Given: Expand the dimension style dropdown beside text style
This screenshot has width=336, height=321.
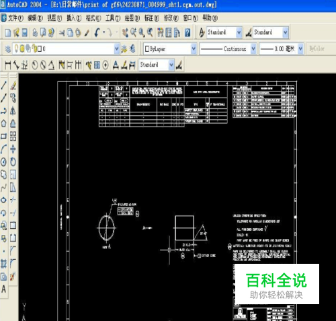Looking at the screenshot, I should pos(286,33).
